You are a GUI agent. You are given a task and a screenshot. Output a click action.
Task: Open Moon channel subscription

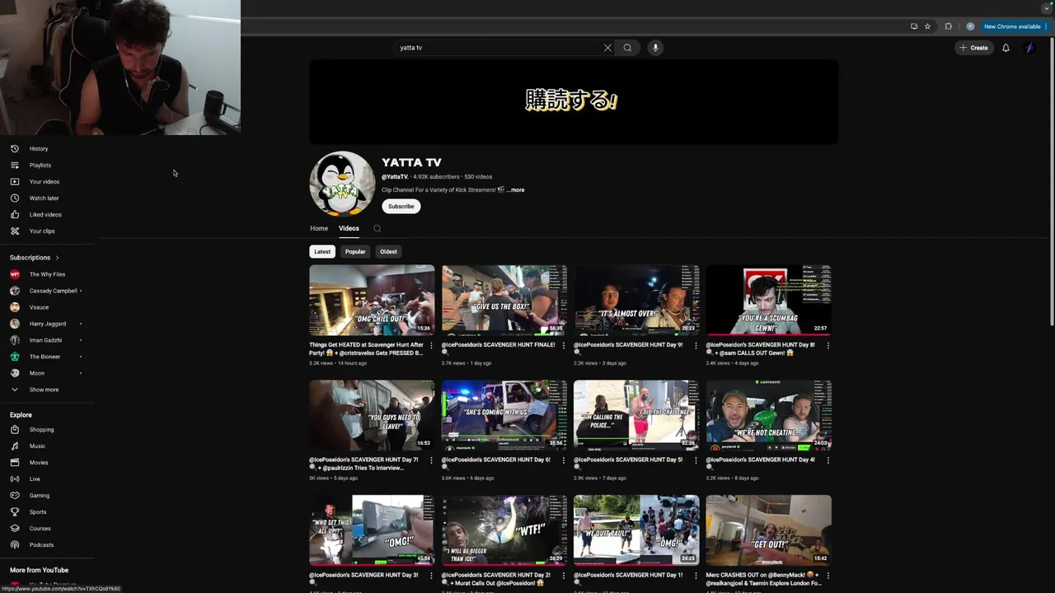pyautogui.click(x=36, y=373)
